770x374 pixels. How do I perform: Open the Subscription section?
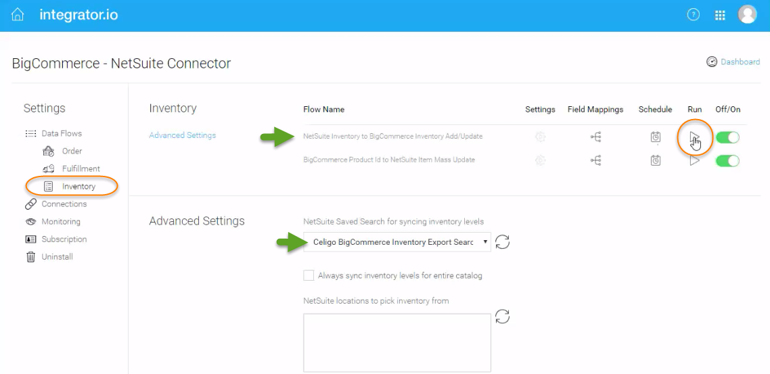[64, 239]
